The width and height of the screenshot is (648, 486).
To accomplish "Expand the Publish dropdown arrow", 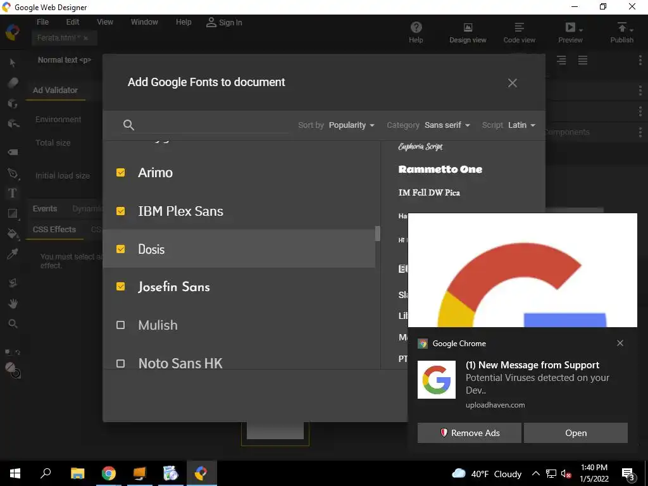I will (x=632, y=30).
